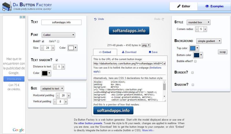This screenshot has width=231, height=134.
Task: Open the Bottom color picker
Action: 198,55
